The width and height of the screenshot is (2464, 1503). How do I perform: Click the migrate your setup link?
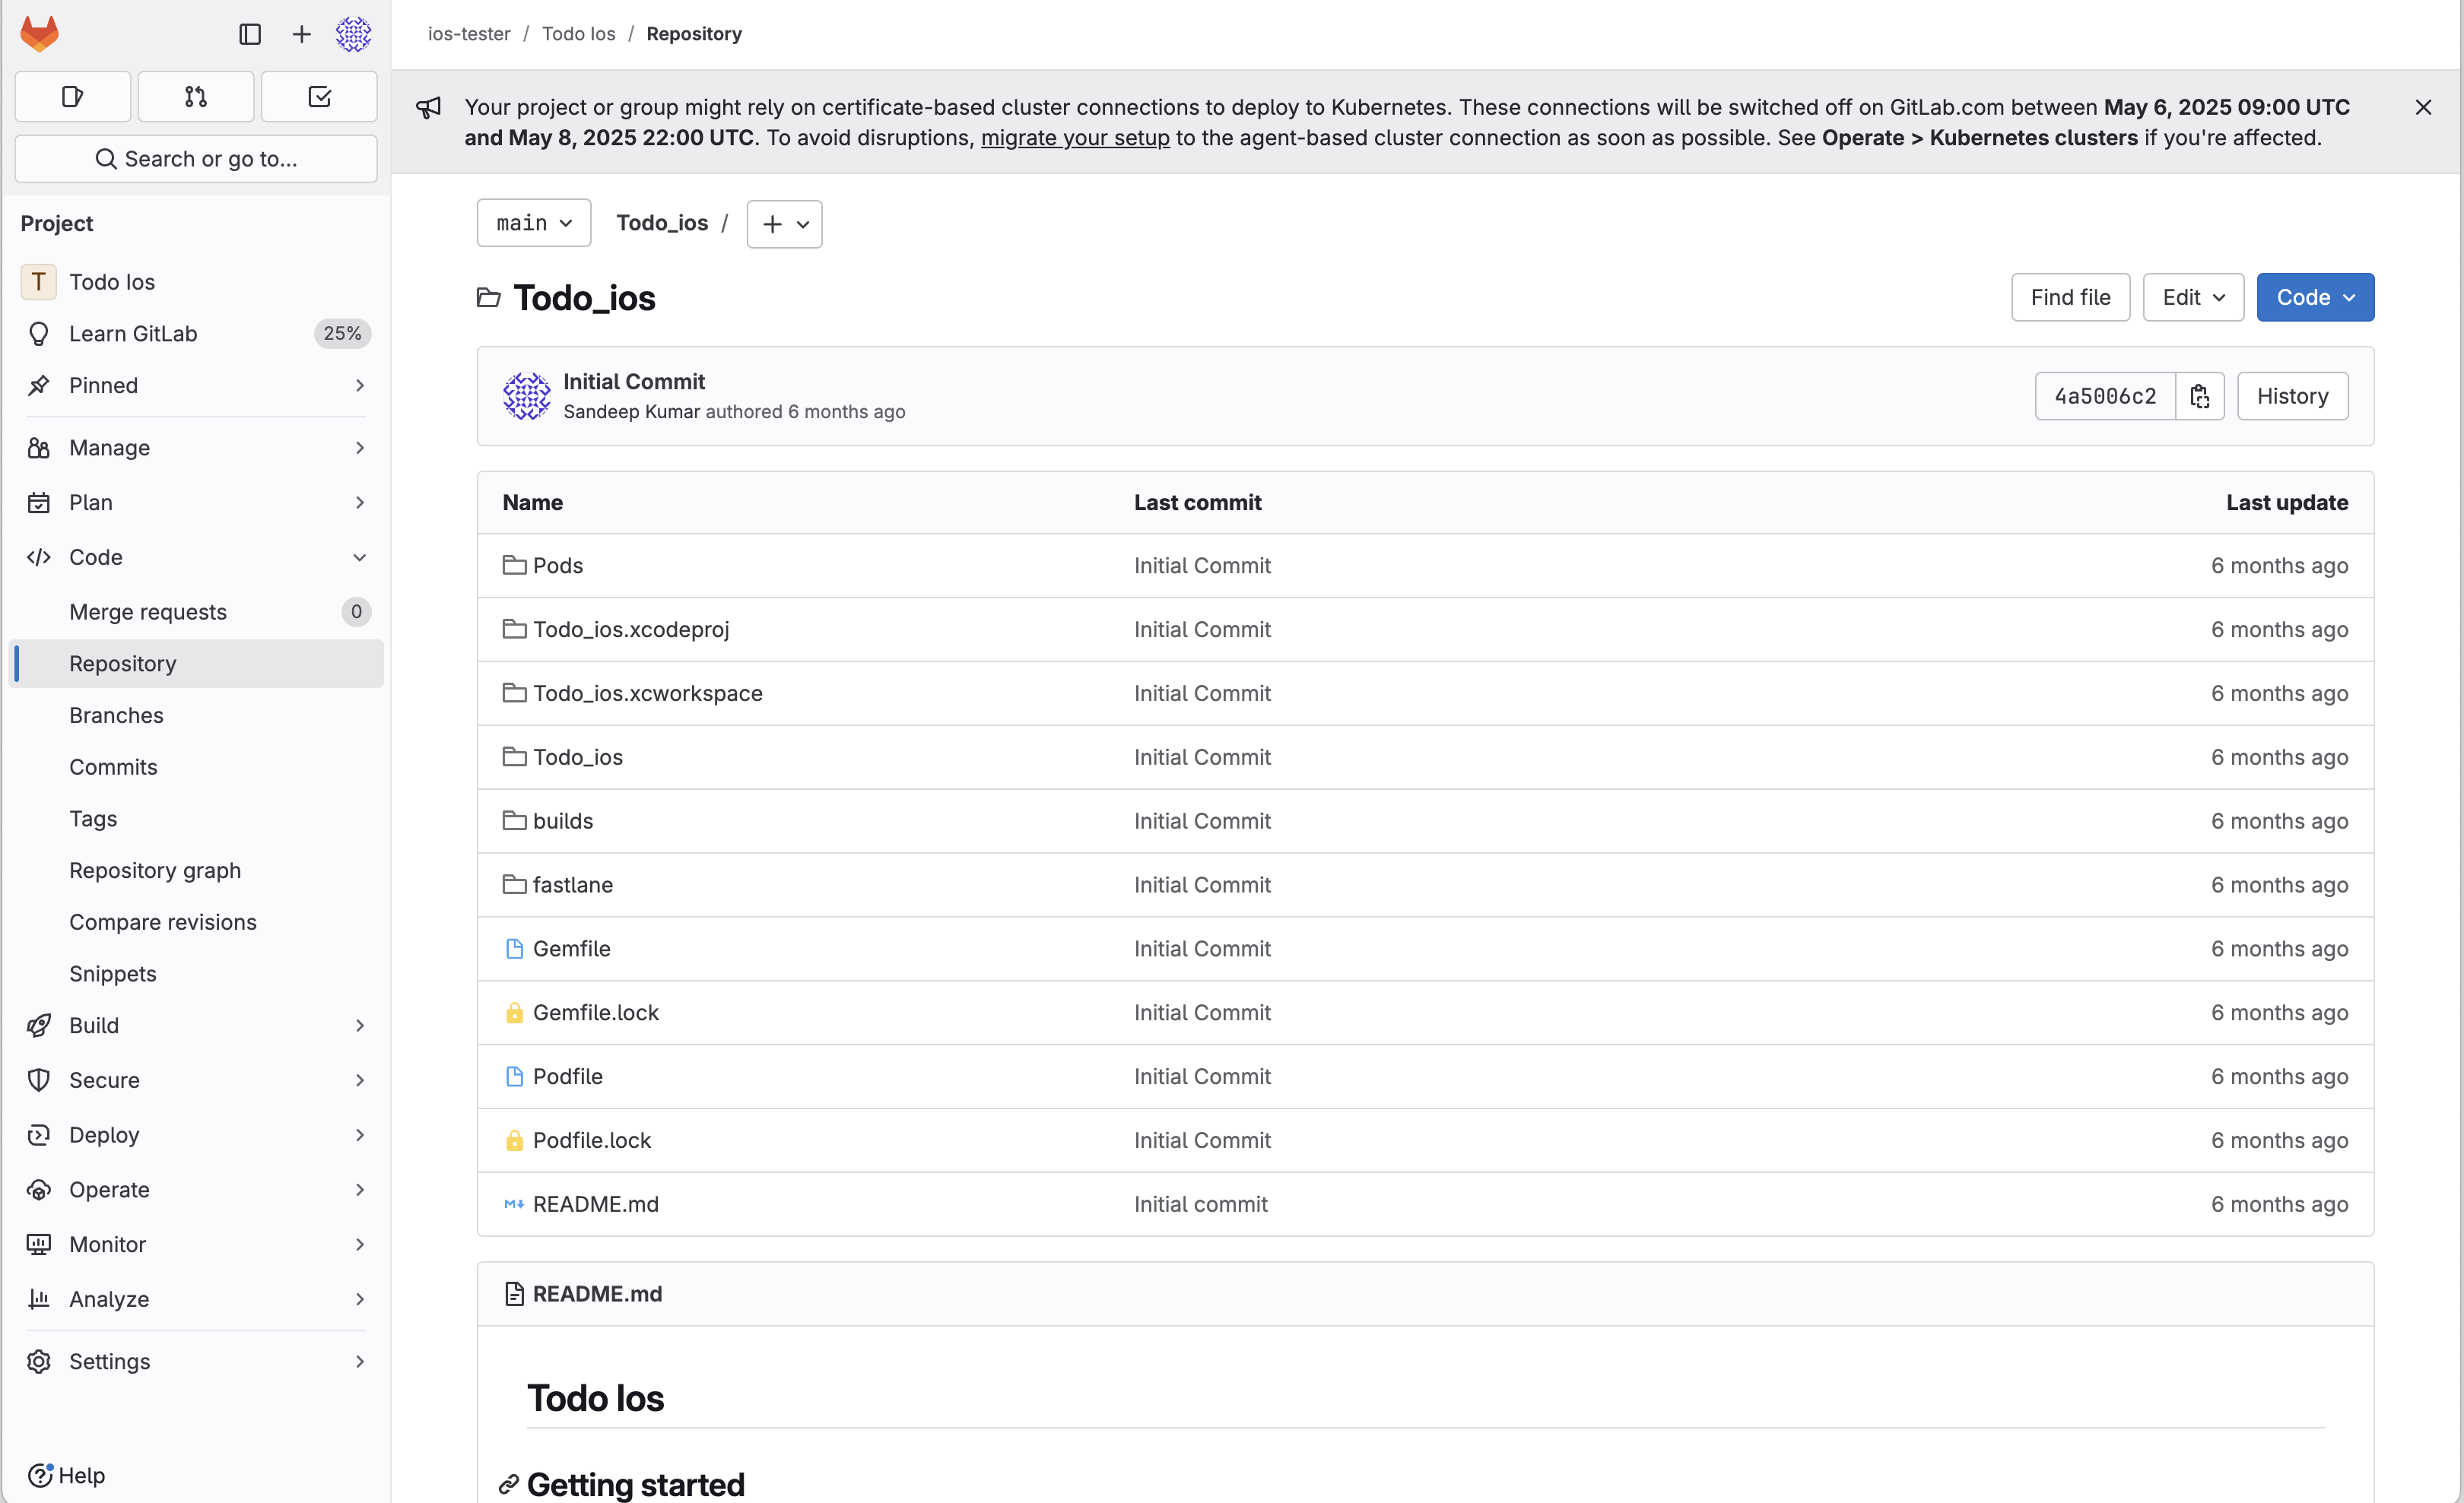click(1075, 138)
